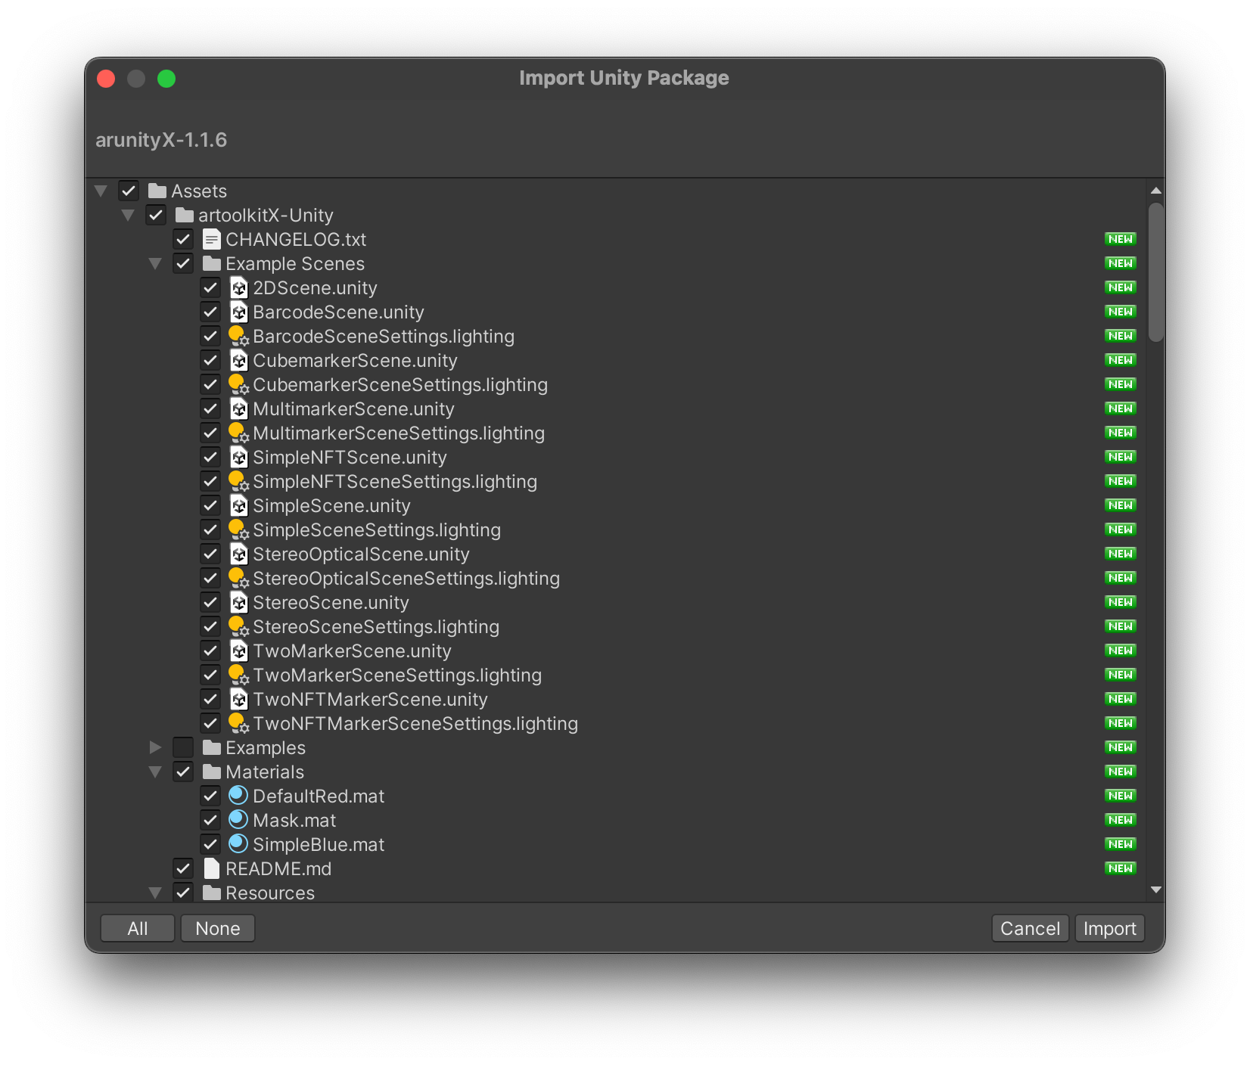This screenshot has height=1065, width=1250.
Task: Uncheck the Materials folder checkbox
Action: (183, 772)
